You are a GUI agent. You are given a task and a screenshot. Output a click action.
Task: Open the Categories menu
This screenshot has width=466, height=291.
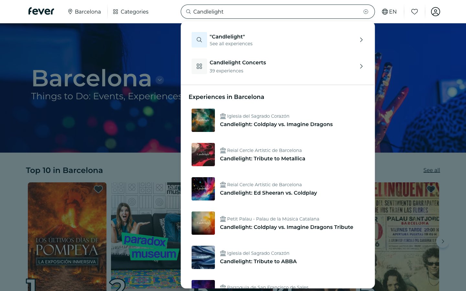(131, 12)
